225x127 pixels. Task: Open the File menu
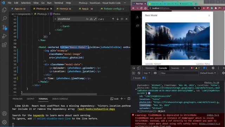pyautogui.click(x=9, y=3)
